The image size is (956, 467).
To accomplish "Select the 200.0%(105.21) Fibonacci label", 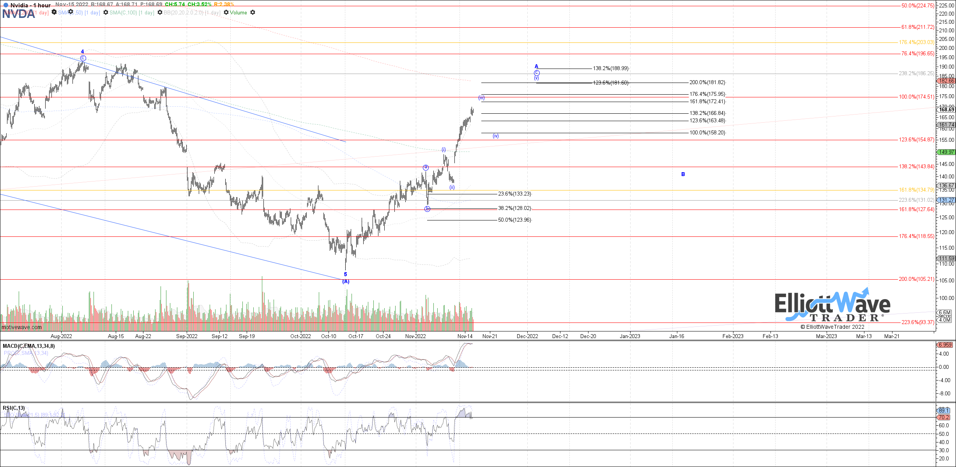I will point(917,279).
